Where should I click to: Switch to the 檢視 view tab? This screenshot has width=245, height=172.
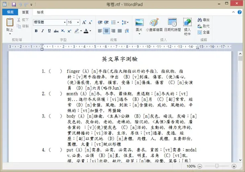40,12
